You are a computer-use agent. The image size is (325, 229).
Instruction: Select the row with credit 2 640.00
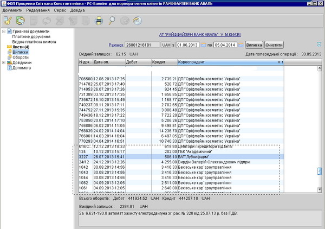(x=181, y=188)
